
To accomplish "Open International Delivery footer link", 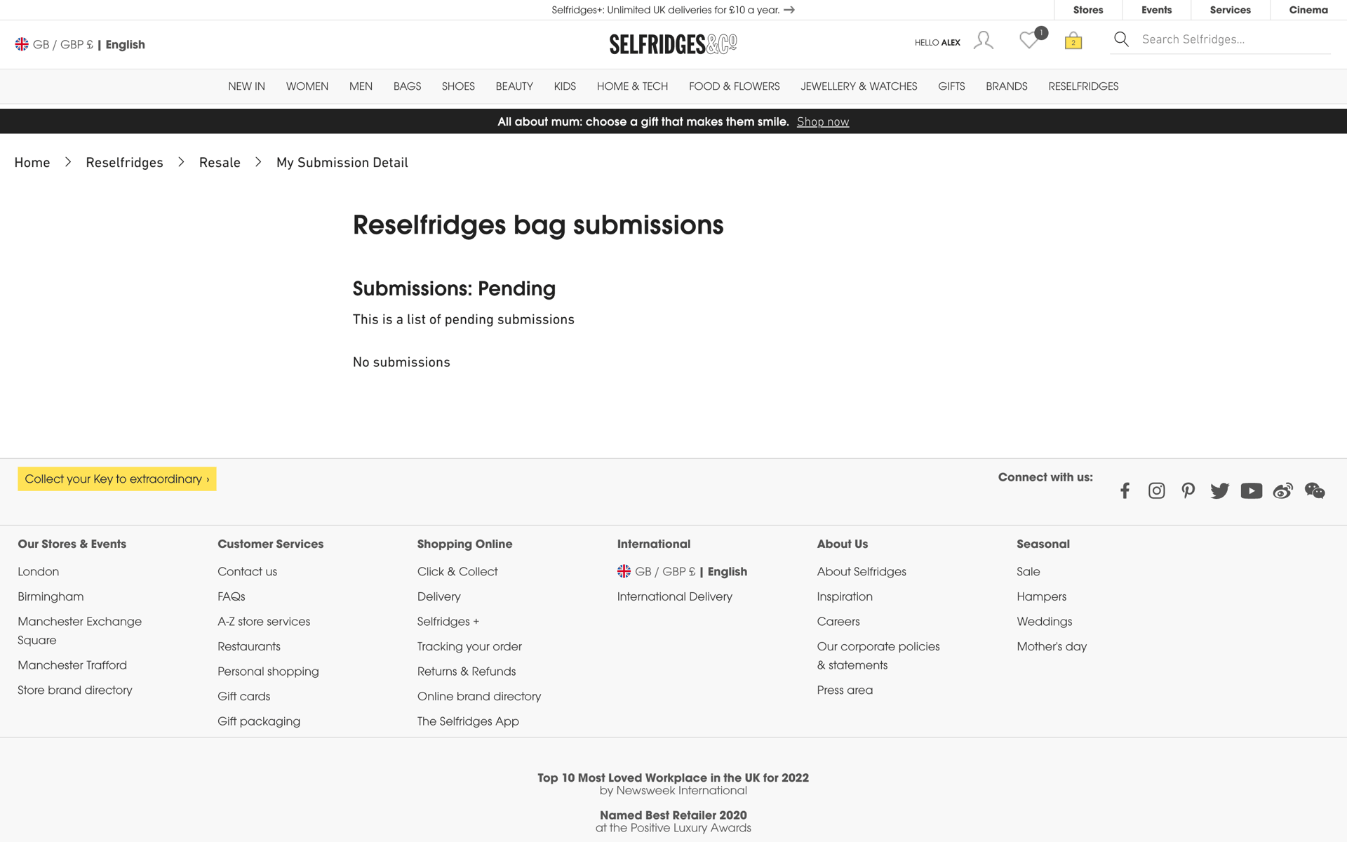I will point(674,596).
